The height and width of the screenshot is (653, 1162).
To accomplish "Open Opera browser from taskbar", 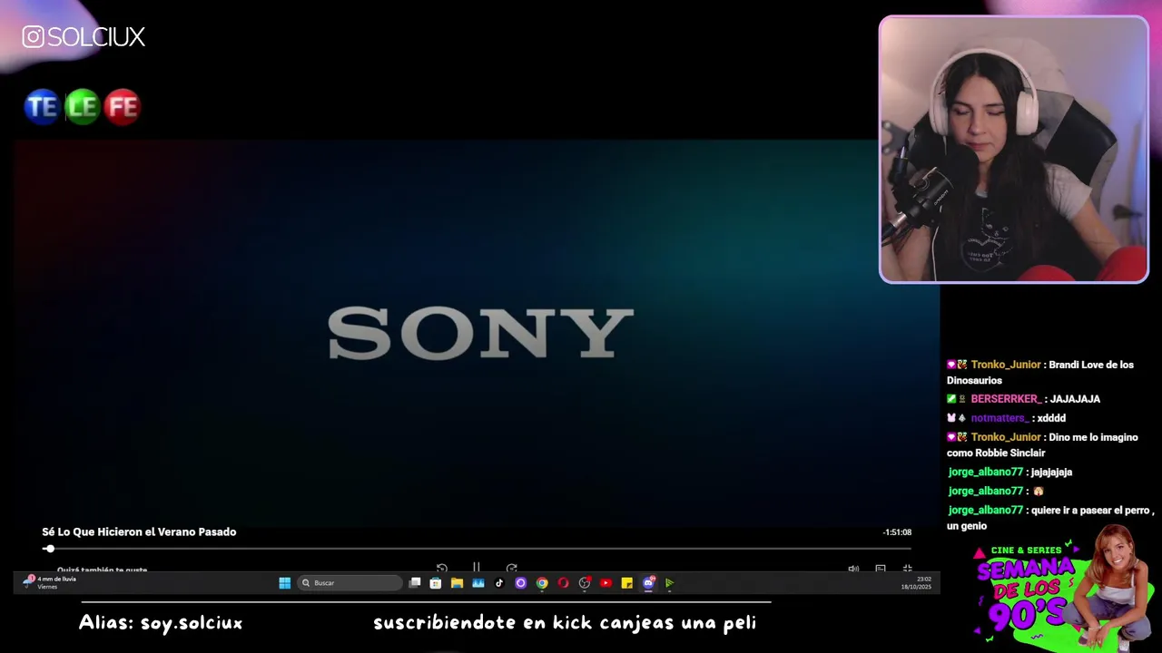I will 563,583.
